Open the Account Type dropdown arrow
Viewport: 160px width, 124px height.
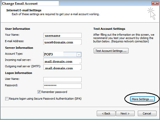point(79,54)
